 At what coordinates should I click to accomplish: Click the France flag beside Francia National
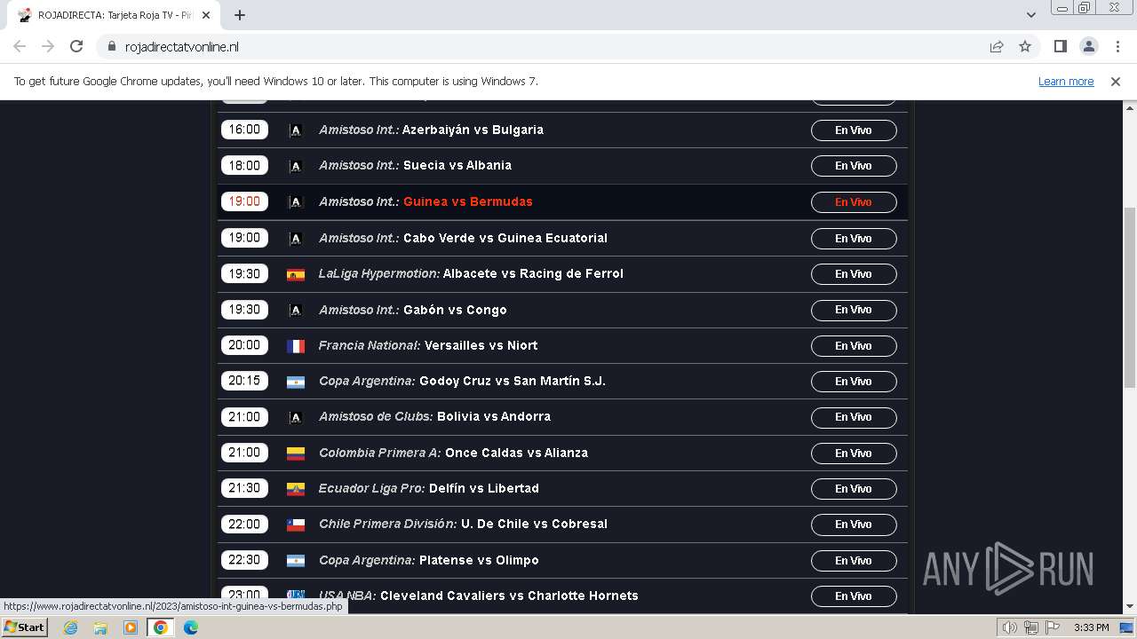coord(296,346)
